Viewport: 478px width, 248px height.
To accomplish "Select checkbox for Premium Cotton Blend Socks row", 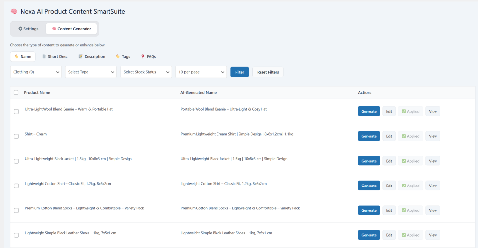I will click(16, 210).
